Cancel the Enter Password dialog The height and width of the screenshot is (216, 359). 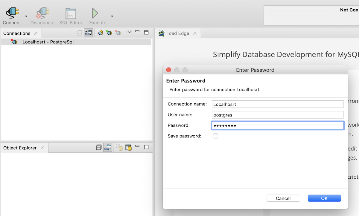[283, 198]
